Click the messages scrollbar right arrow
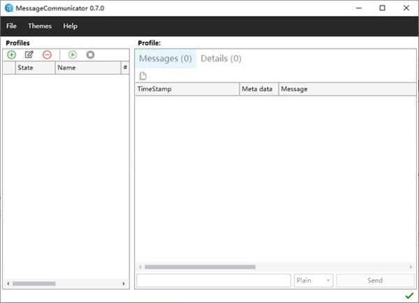 click(x=411, y=267)
